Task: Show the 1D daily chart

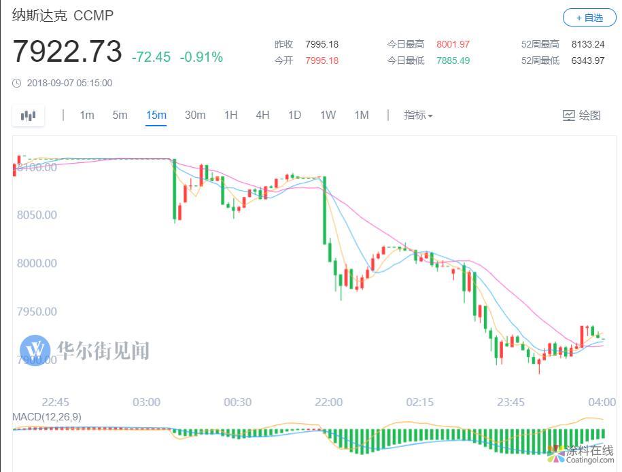Action: pos(294,115)
